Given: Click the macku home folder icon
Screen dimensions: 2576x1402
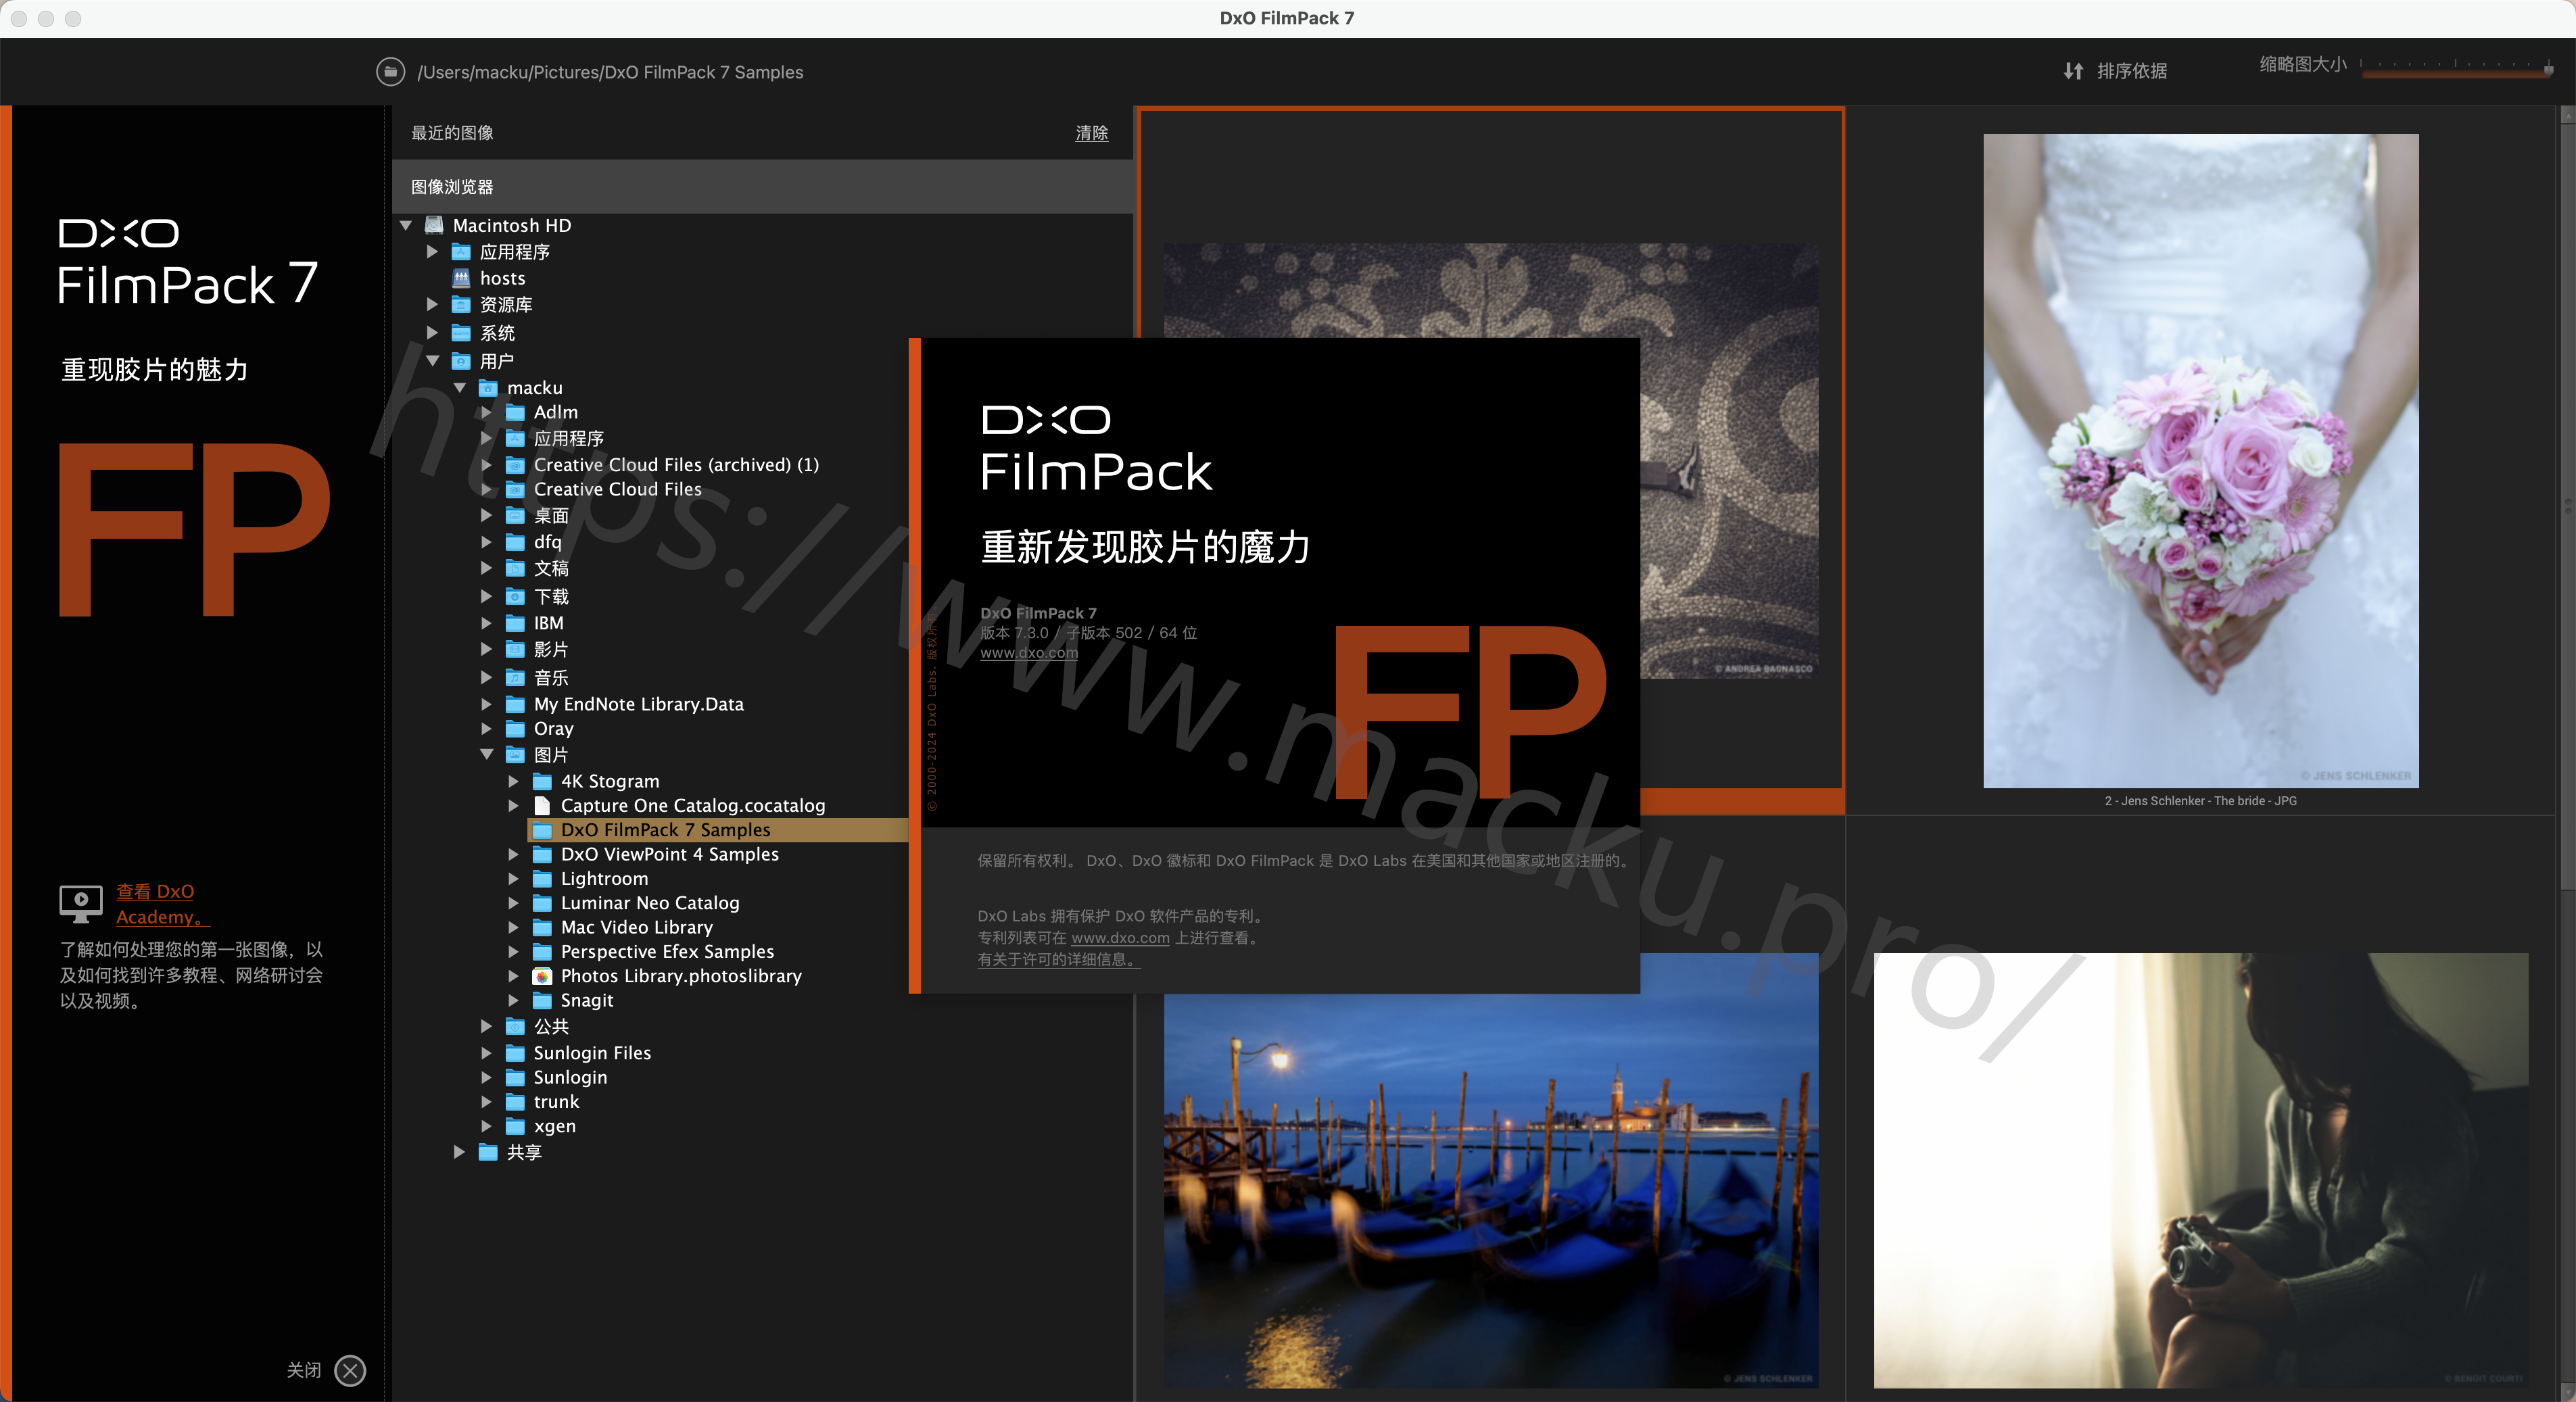Looking at the screenshot, I should pyautogui.click(x=488, y=388).
